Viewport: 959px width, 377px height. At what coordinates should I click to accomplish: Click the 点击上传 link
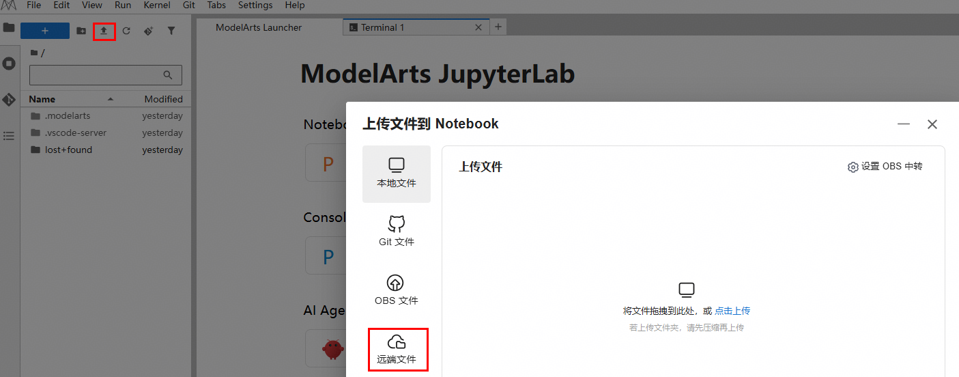coord(732,311)
